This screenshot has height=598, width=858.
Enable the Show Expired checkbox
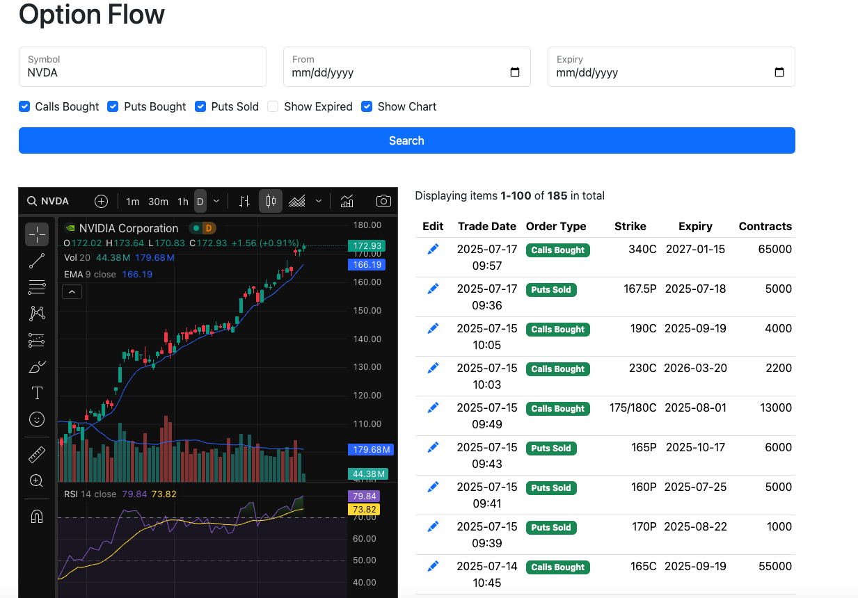click(x=273, y=106)
